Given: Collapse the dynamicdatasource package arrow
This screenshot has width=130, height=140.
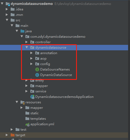Looking at the screenshot, I should click(x=27, y=47).
